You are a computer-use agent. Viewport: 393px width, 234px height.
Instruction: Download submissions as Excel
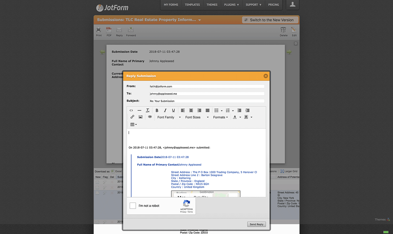117,171
